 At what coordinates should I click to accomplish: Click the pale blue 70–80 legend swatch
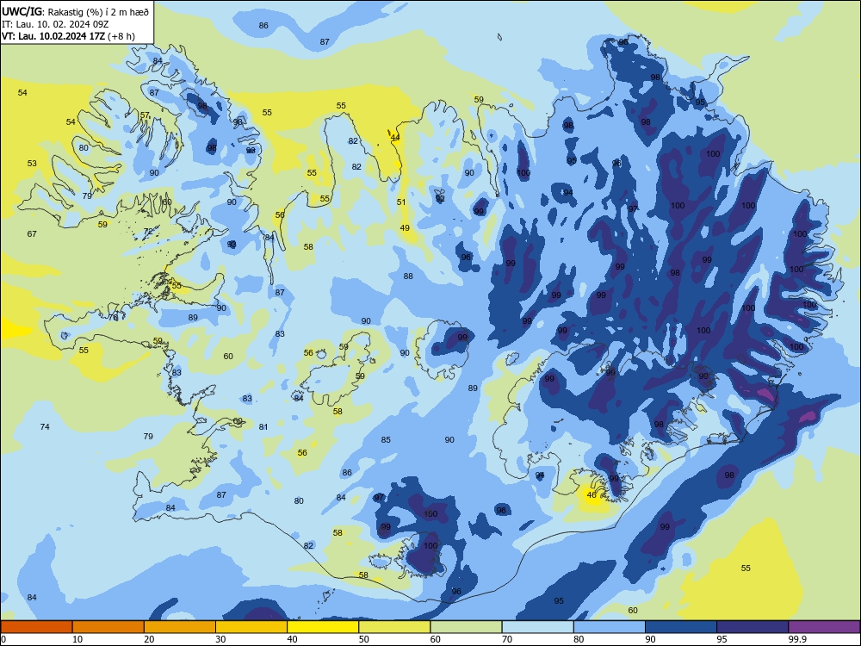tap(537, 627)
